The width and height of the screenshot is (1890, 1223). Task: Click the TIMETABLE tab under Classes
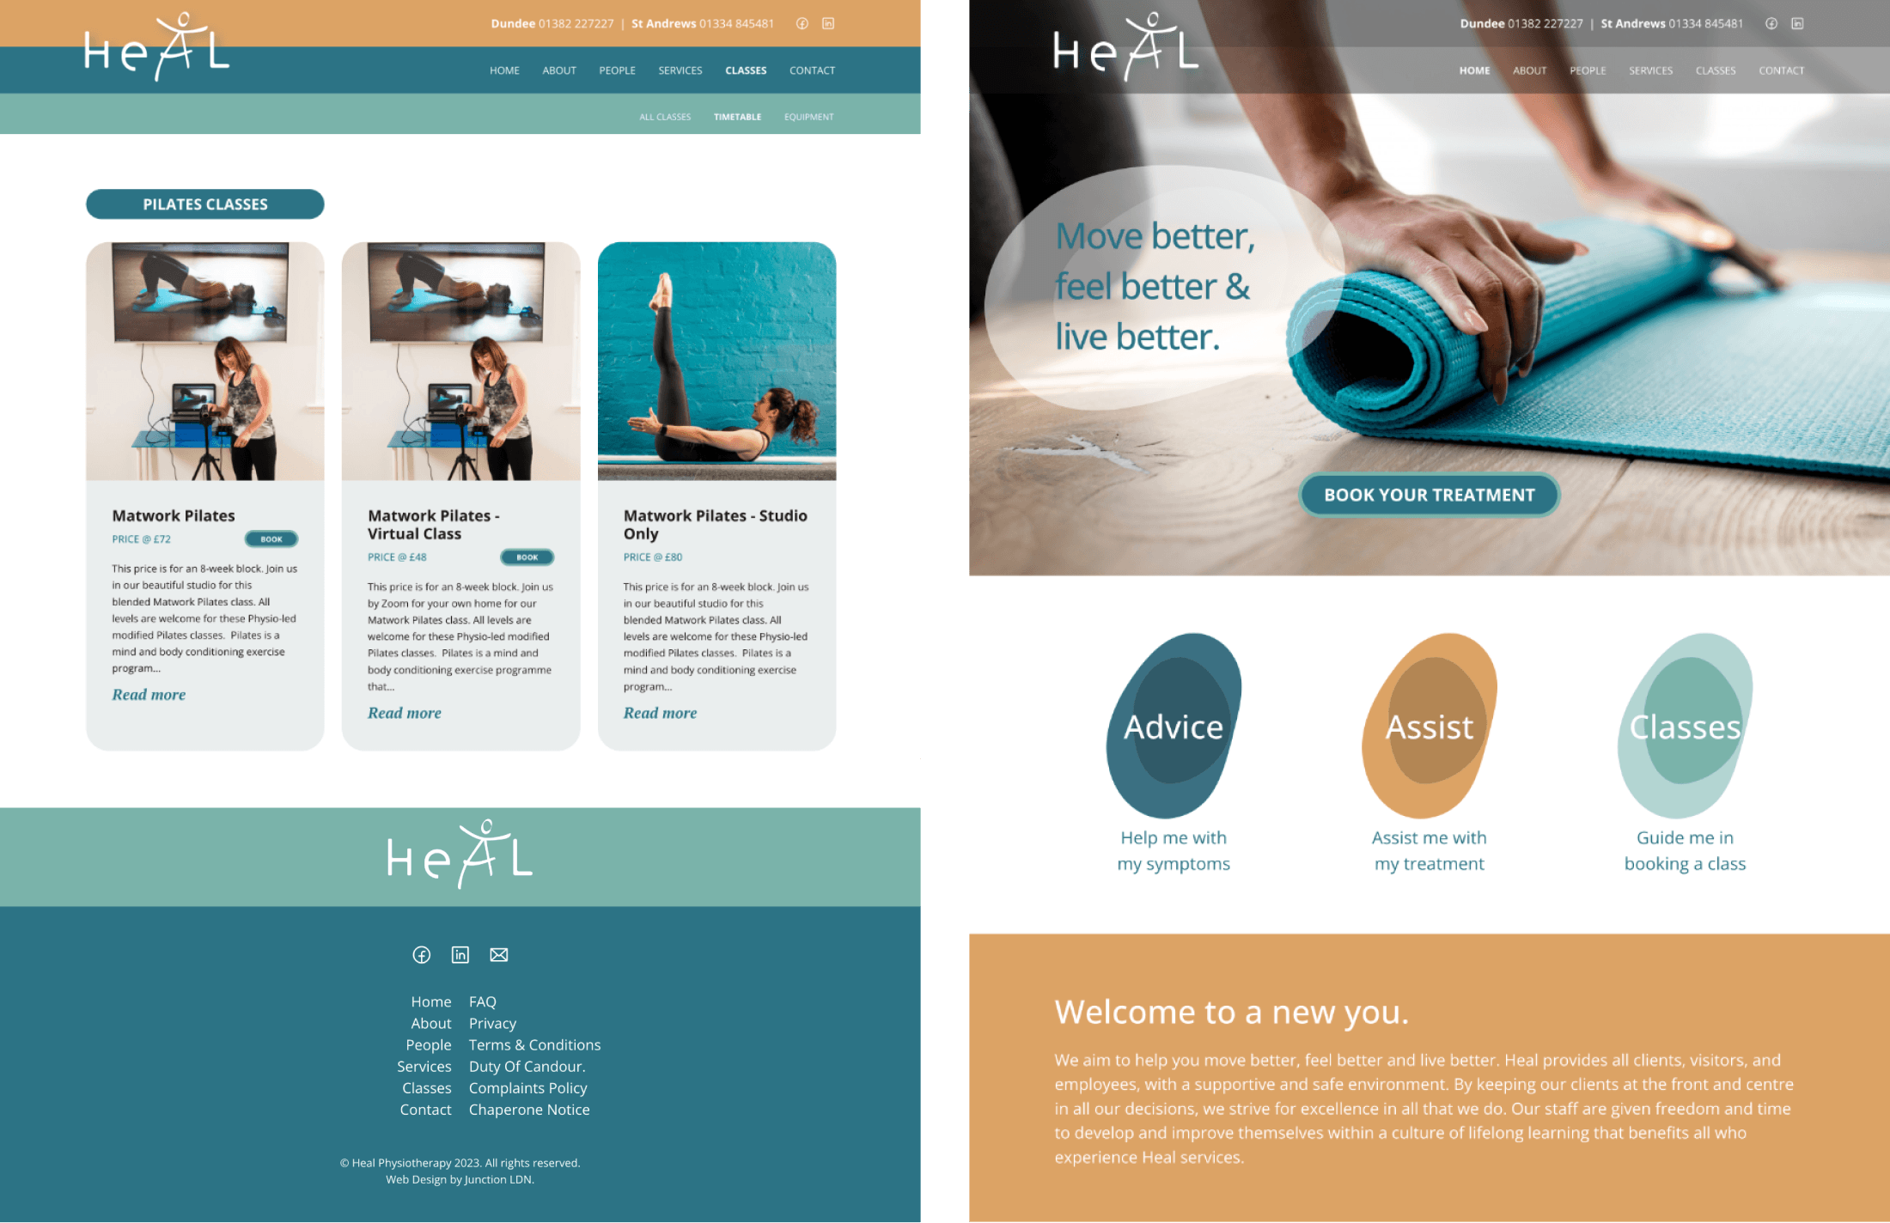737,117
